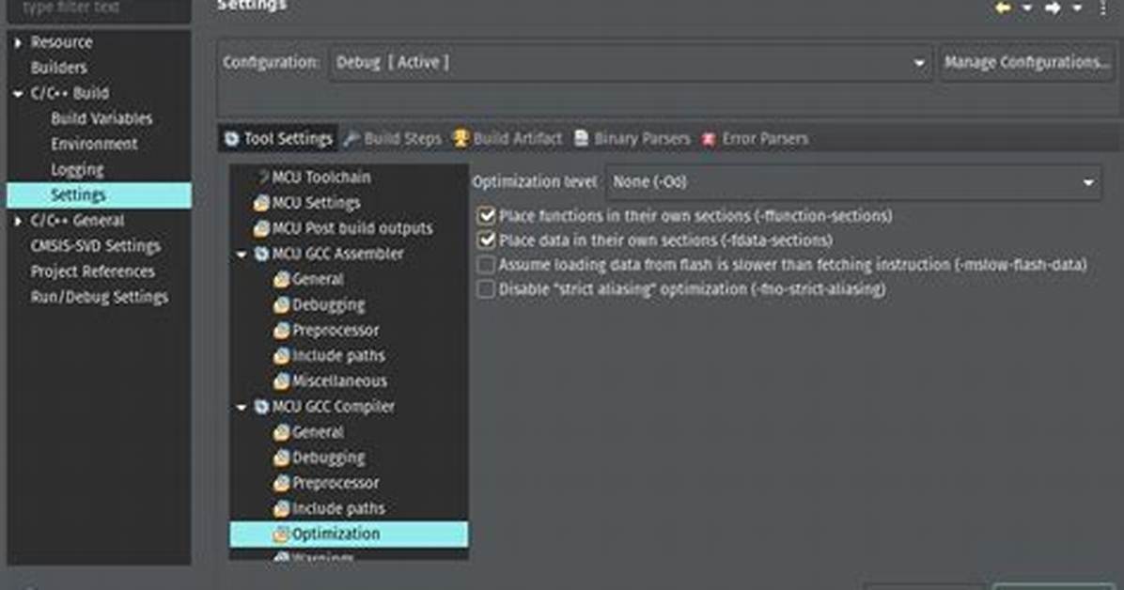Select the Preprocessor icon under MCU GCC Compiler
The height and width of the screenshot is (590, 1124).
pos(282,483)
